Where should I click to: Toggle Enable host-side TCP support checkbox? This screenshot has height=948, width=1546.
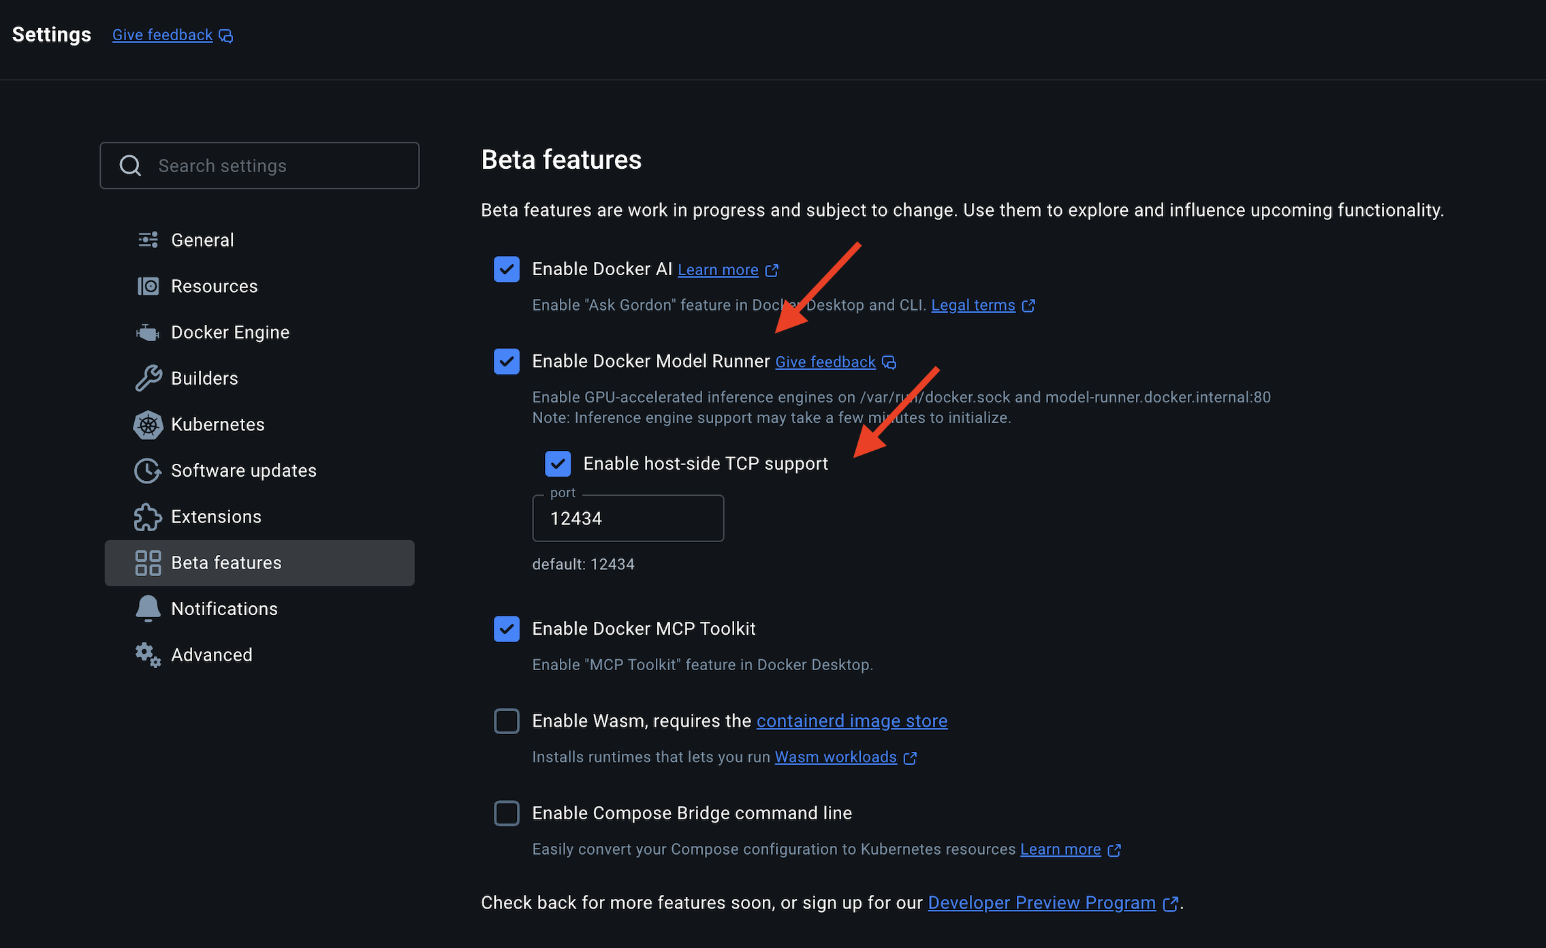tap(558, 464)
